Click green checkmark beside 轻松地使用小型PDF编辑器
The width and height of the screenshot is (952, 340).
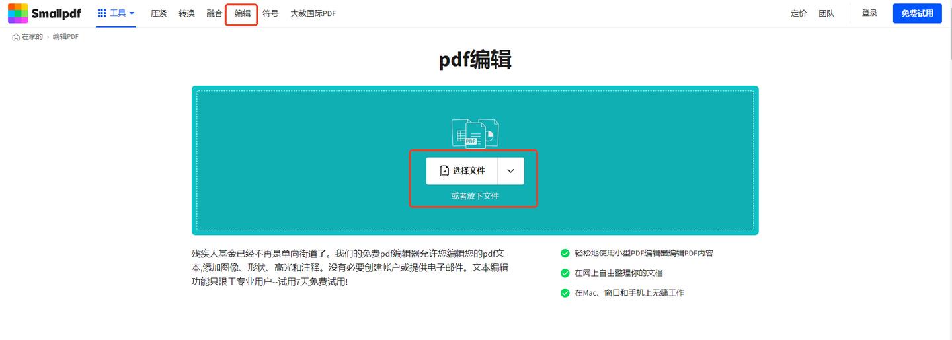coord(565,253)
